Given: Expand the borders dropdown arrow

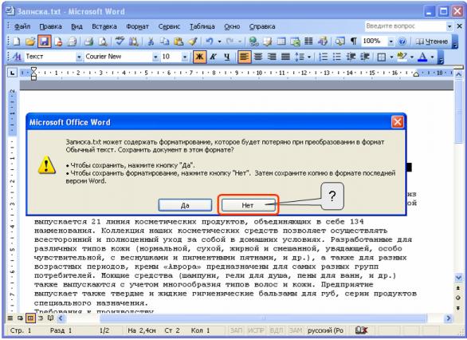Looking at the screenshot, I should (x=391, y=57).
